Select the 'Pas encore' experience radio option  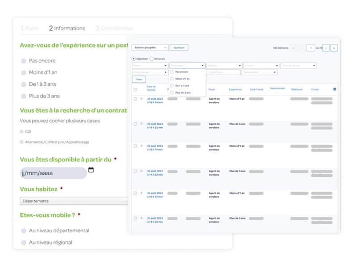pyautogui.click(x=24, y=61)
